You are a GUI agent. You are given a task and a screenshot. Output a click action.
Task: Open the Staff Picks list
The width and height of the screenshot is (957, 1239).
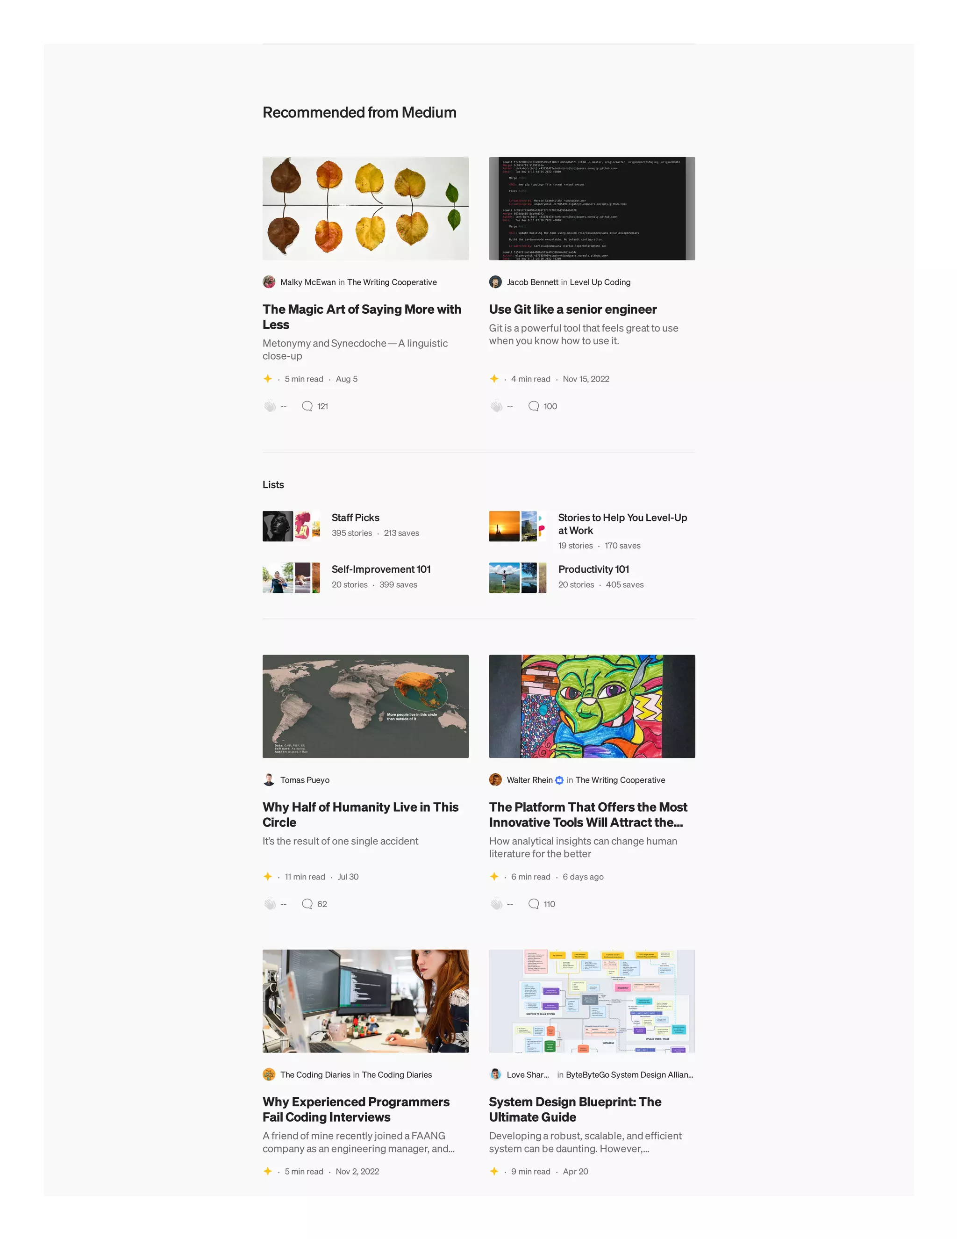tap(356, 518)
